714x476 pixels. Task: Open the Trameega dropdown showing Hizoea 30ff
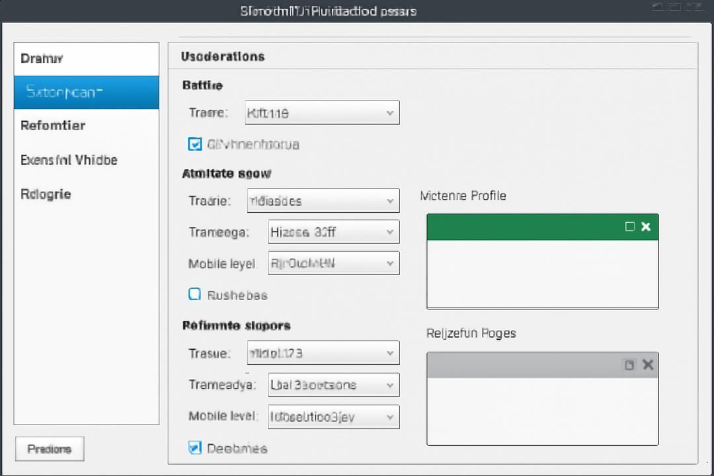point(334,232)
